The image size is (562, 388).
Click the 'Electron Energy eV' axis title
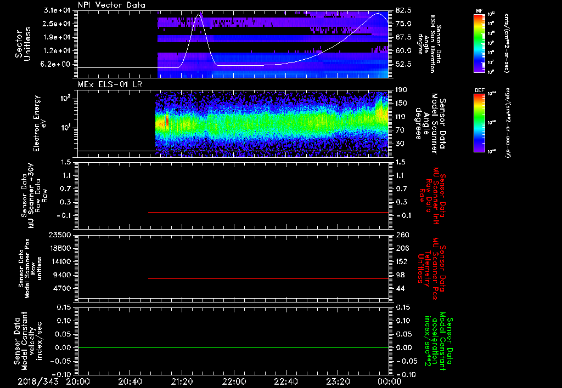point(40,123)
